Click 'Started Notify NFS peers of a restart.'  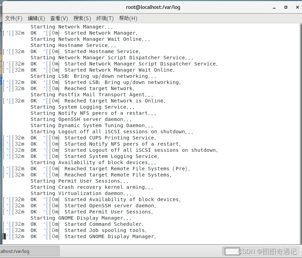pyautogui.click(x=123, y=144)
